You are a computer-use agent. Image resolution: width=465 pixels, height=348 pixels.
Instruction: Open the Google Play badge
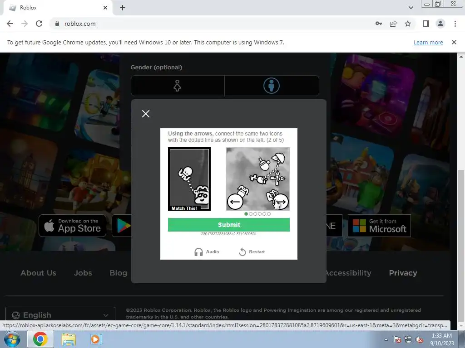pyautogui.click(x=122, y=226)
